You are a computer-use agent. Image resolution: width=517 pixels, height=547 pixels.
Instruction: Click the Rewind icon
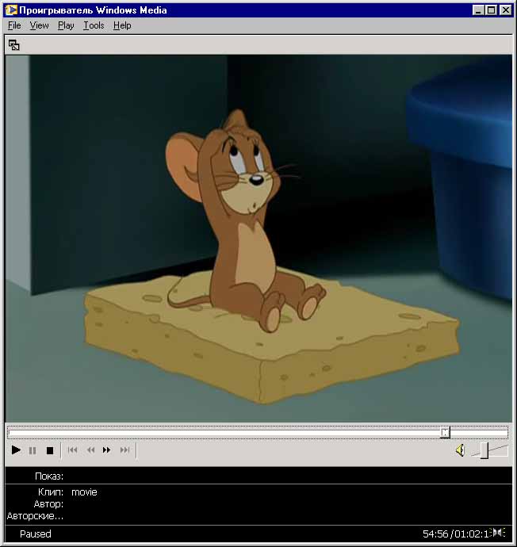tap(90, 450)
